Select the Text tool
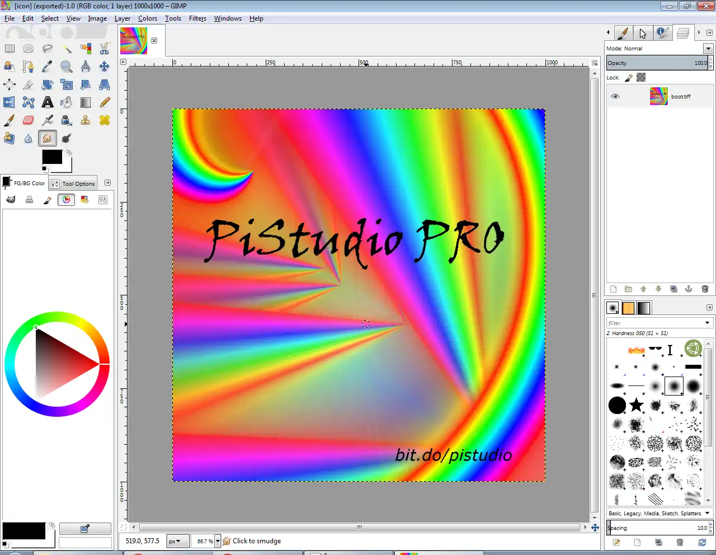 48,102
